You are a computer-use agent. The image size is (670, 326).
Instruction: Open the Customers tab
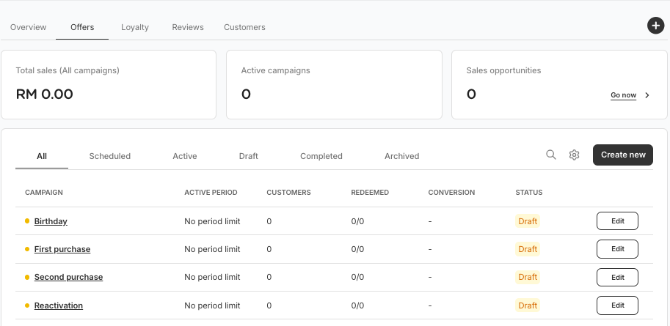pos(244,27)
